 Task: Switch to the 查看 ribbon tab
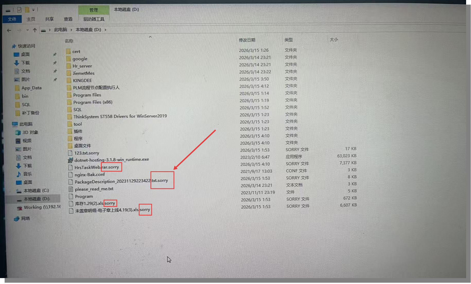point(68,19)
